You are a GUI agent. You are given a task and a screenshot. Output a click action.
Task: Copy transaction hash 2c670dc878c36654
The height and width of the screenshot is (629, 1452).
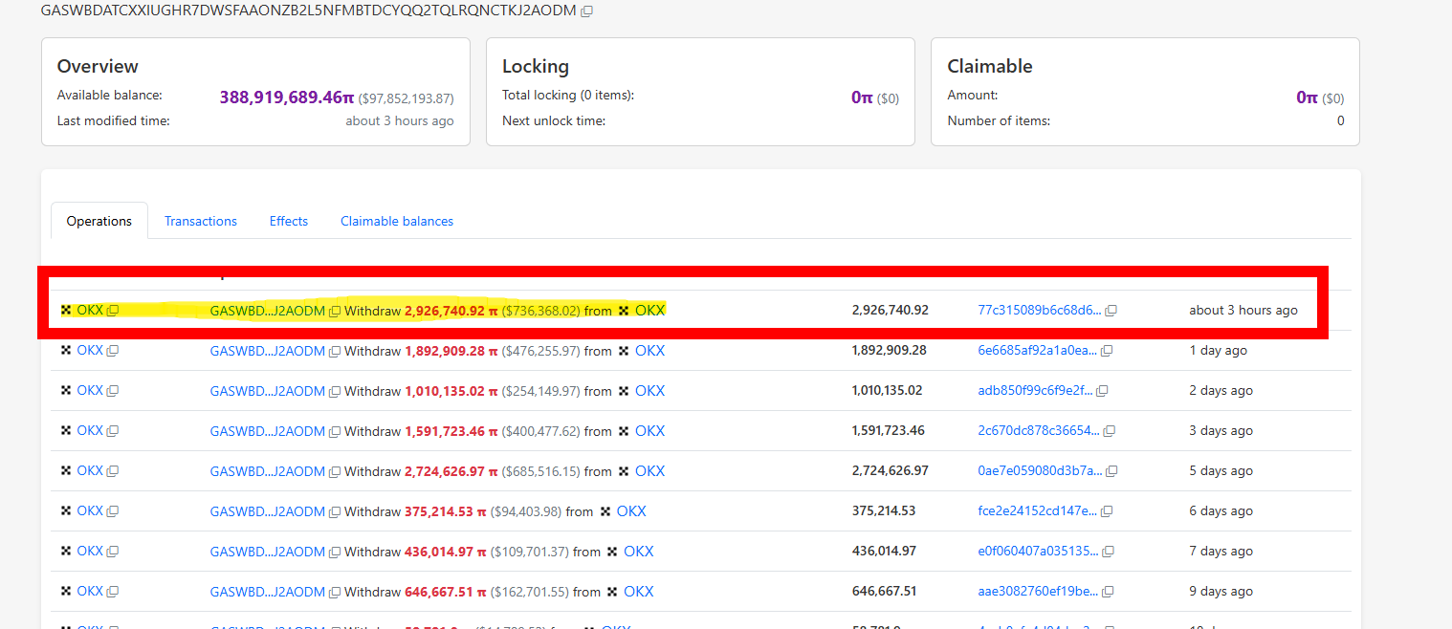pos(1111,431)
